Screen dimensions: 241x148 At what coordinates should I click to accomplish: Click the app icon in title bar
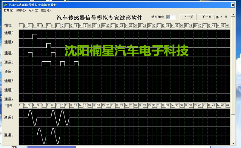[5, 5]
